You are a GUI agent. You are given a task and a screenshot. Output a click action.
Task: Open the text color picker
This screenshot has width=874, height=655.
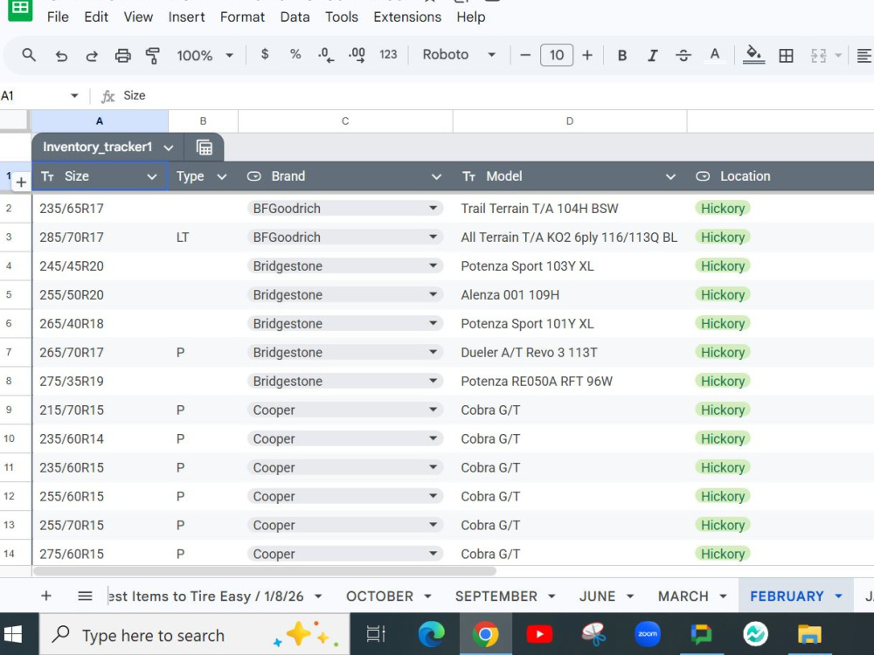715,55
